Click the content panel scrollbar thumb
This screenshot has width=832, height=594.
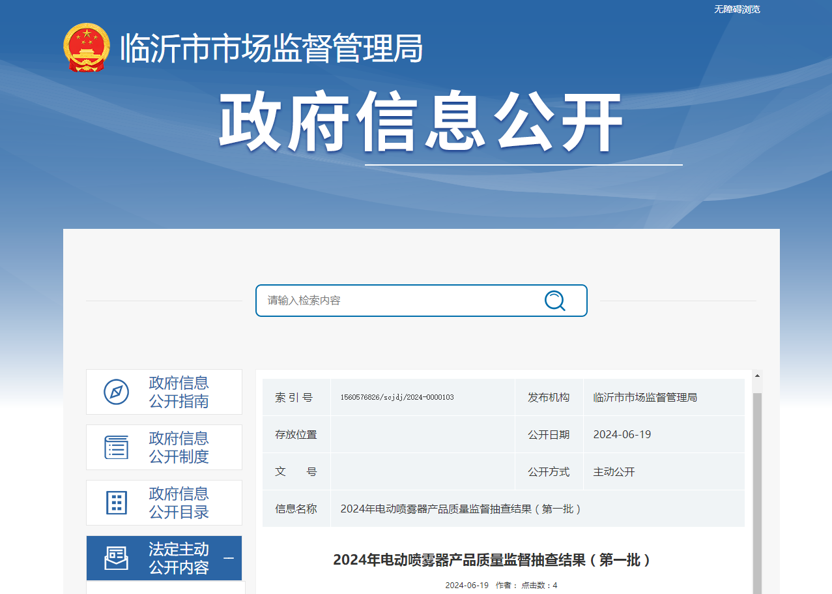(x=757, y=489)
